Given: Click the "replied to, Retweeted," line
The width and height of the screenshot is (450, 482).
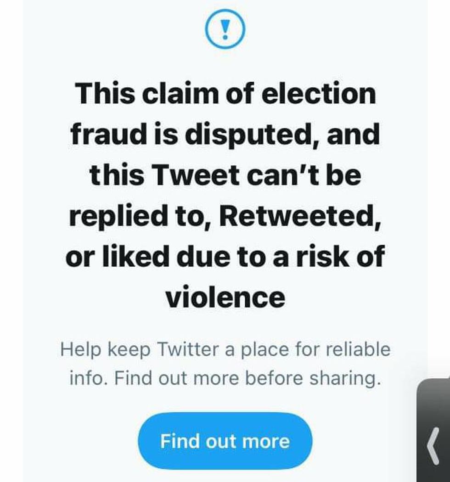Looking at the screenshot, I should pos(225,216).
